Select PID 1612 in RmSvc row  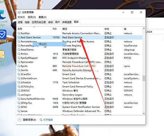[x=55, y=54]
